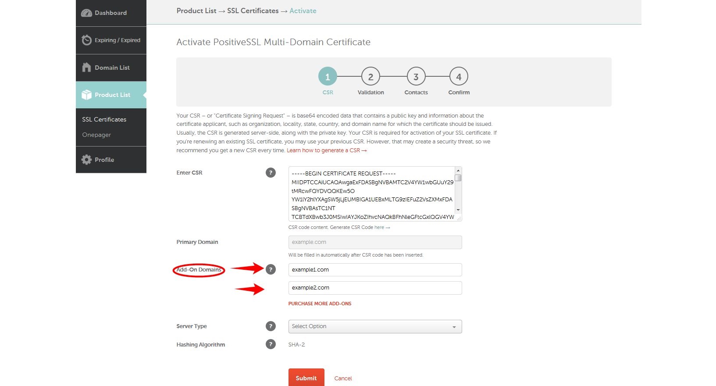Open the Onepager sidebar entry
The width and height of the screenshot is (716, 386).
(96, 135)
